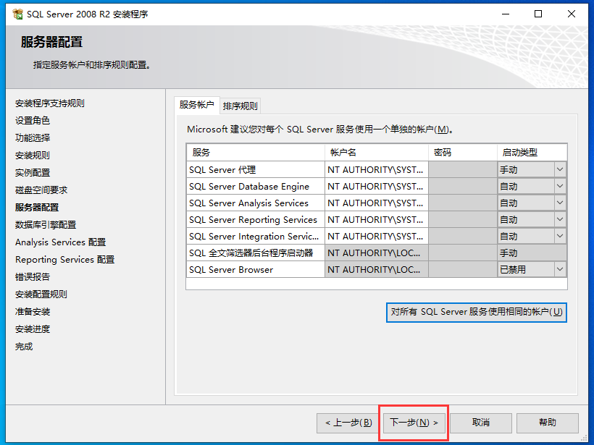Click 安装配置规则 step in sidebar
Screen dimensions: 594x445
click(41, 294)
